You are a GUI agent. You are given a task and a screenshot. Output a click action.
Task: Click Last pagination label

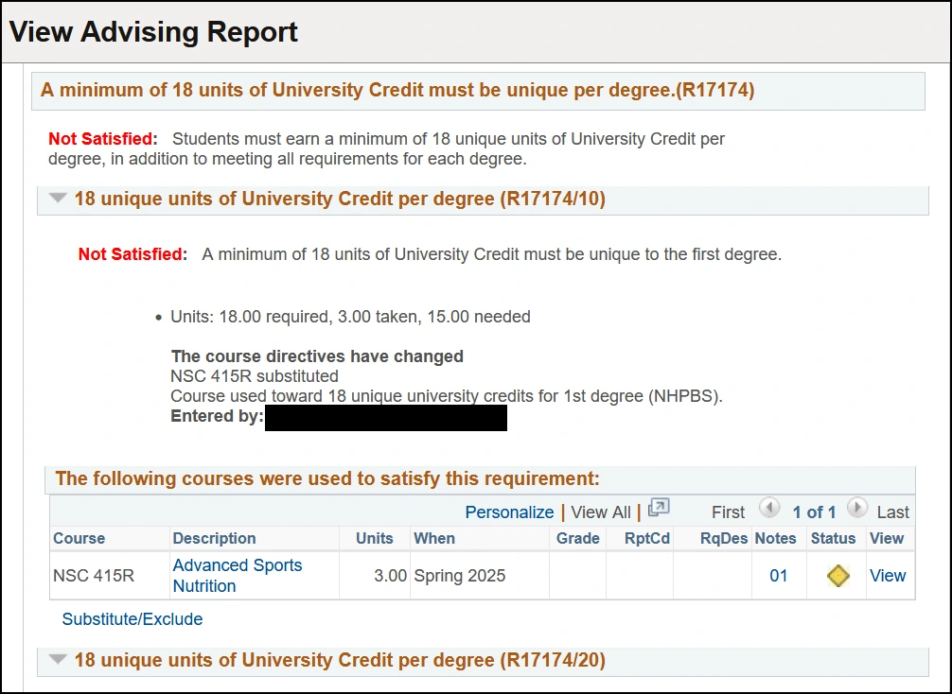tap(893, 512)
